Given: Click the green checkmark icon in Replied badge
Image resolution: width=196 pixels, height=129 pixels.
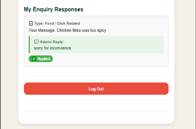Looking at the screenshot, I should (x=34, y=59).
